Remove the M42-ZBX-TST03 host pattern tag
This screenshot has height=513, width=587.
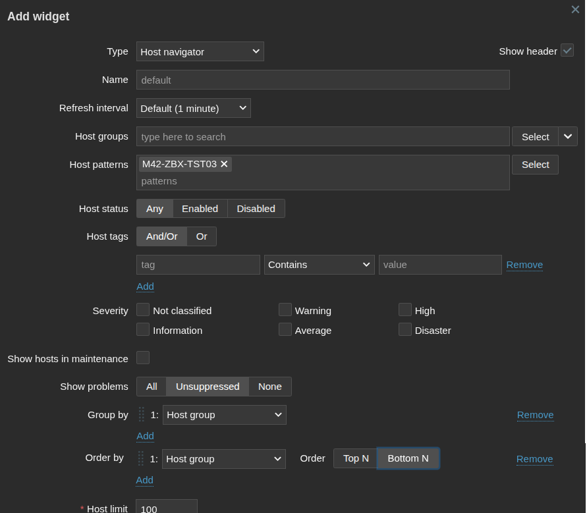pyautogui.click(x=224, y=164)
